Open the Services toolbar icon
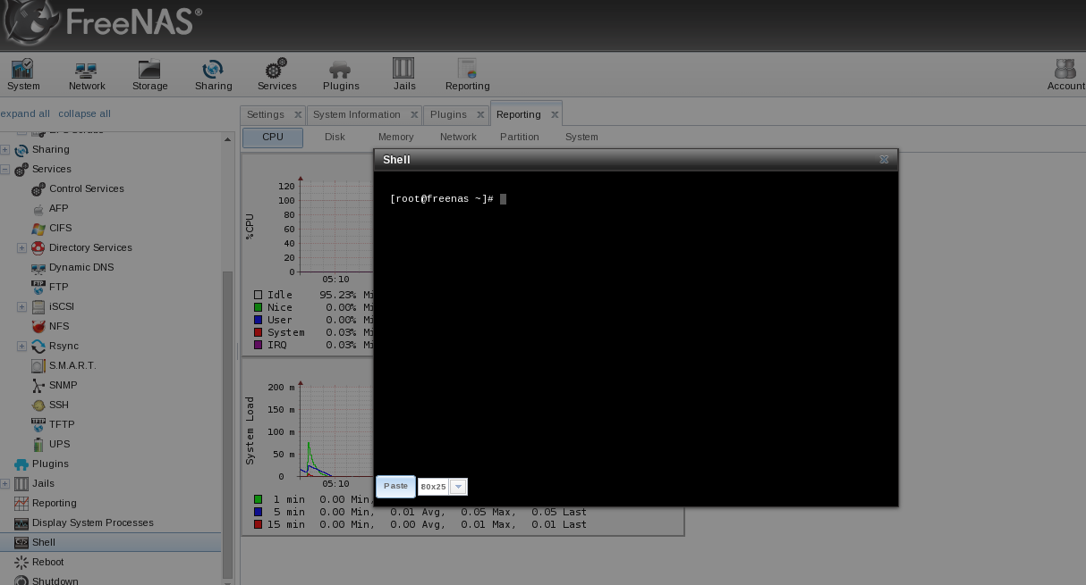The height and width of the screenshot is (585, 1086). (276, 74)
